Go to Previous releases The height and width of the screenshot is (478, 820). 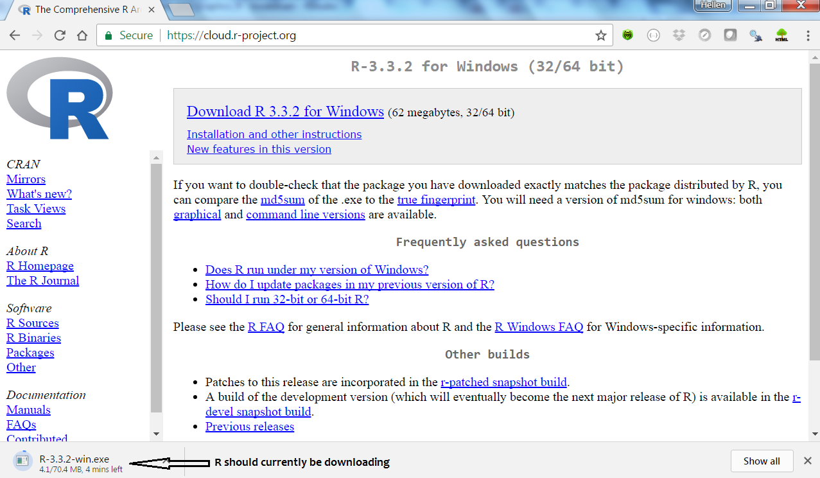[250, 427]
